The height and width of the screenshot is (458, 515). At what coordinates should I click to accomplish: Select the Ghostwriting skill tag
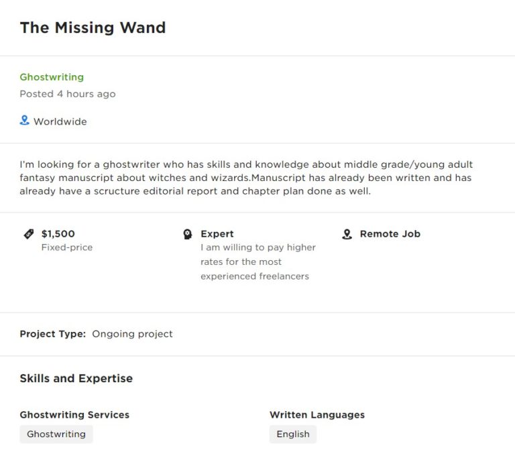pyautogui.click(x=56, y=434)
